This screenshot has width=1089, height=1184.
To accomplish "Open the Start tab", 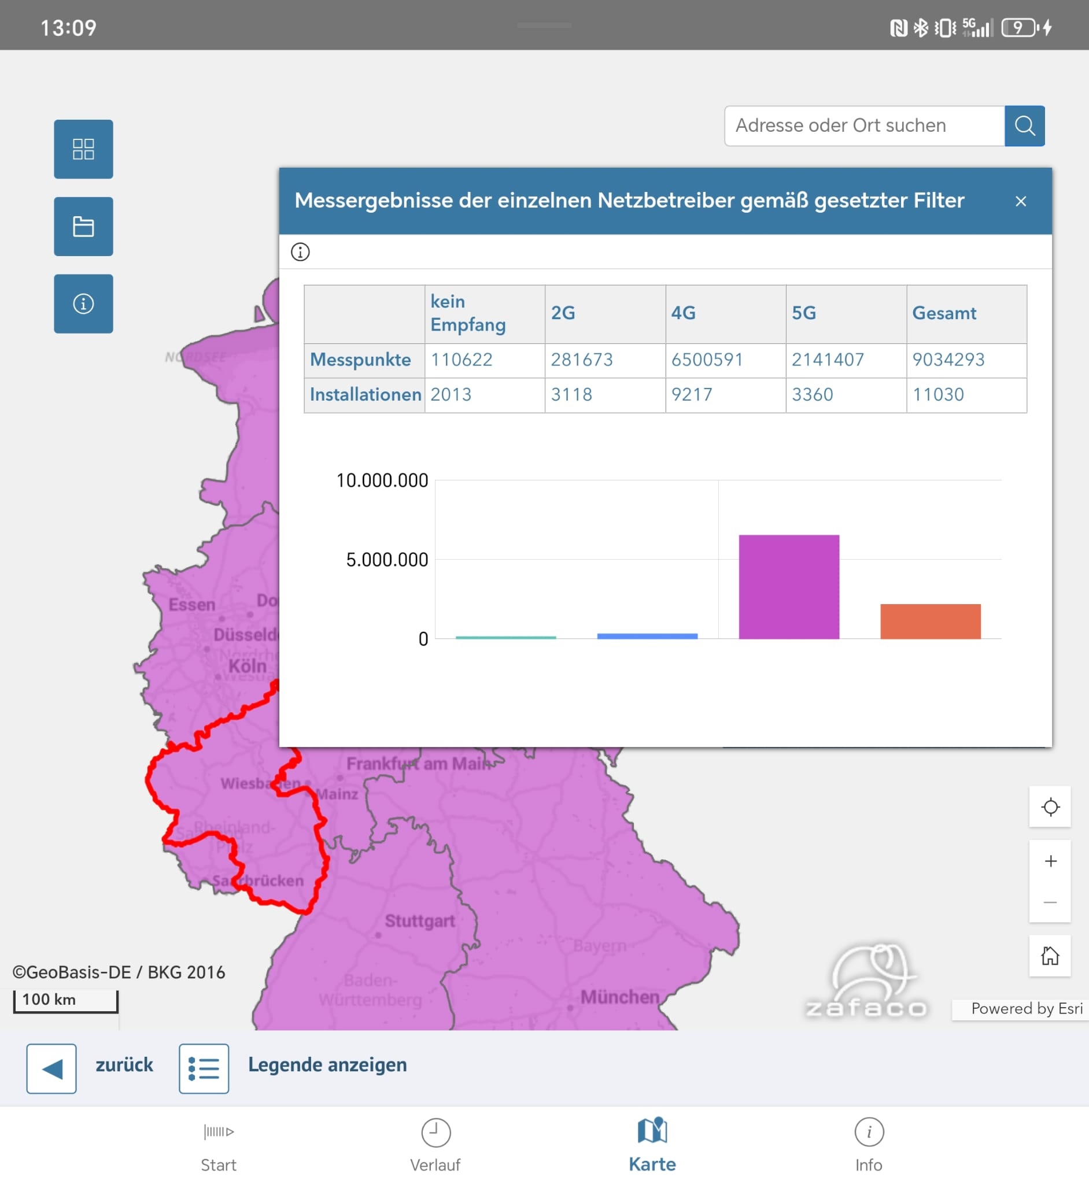I will (219, 1146).
